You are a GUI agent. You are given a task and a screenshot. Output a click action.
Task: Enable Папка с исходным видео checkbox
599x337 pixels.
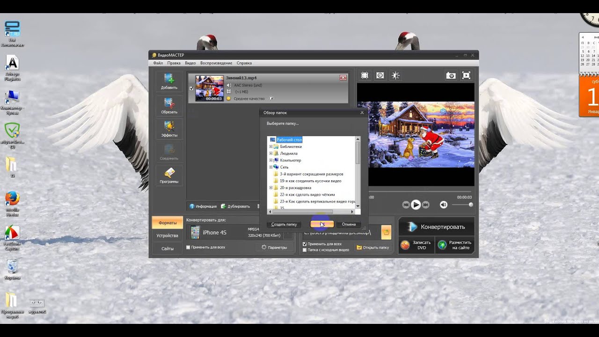coord(305,250)
